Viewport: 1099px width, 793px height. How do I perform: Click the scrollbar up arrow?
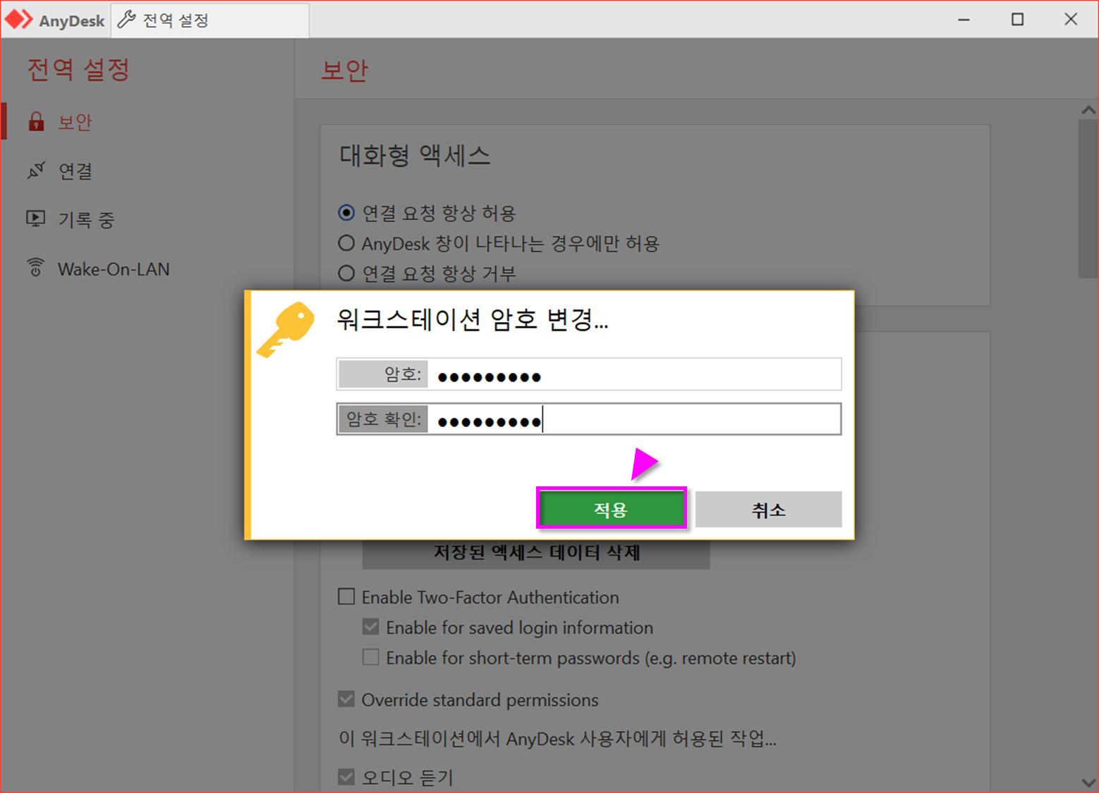[1088, 110]
